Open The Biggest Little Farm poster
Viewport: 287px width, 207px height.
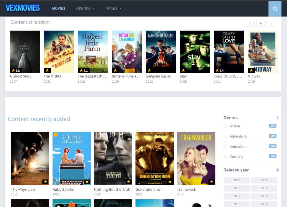[x=93, y=52]
